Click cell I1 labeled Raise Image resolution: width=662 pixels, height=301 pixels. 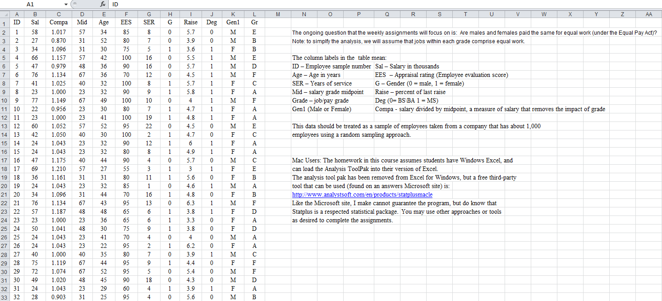click(x=191, y=22)
